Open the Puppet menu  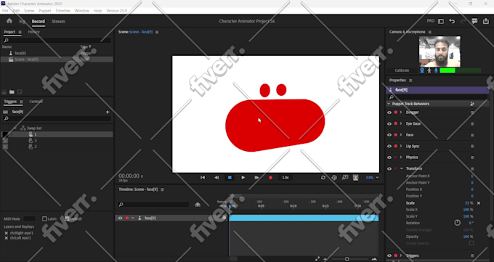45,11
